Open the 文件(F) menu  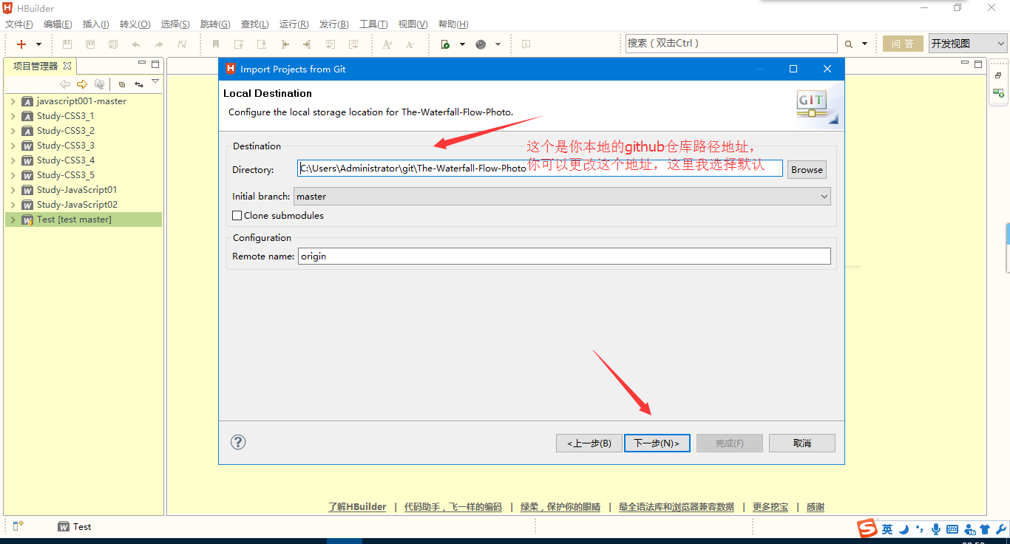coord(18,24)
